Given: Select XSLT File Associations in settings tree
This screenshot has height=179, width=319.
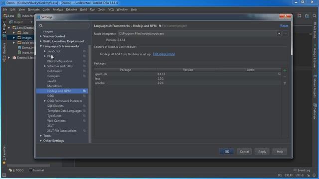Looking at the screenshot, I should (x=62, y=131).
